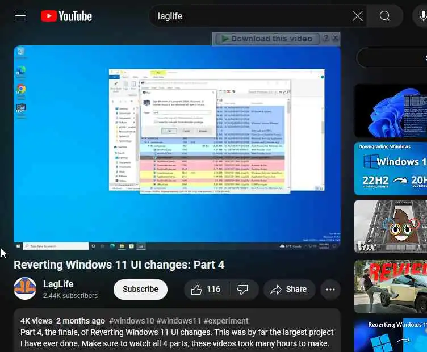Open the download bar help question mark
This screenshot has width=427, height=352.
[x=326, y=38]
